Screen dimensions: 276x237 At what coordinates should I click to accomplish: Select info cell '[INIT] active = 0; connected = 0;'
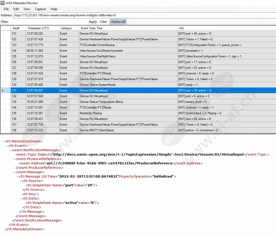click(227, 130)
